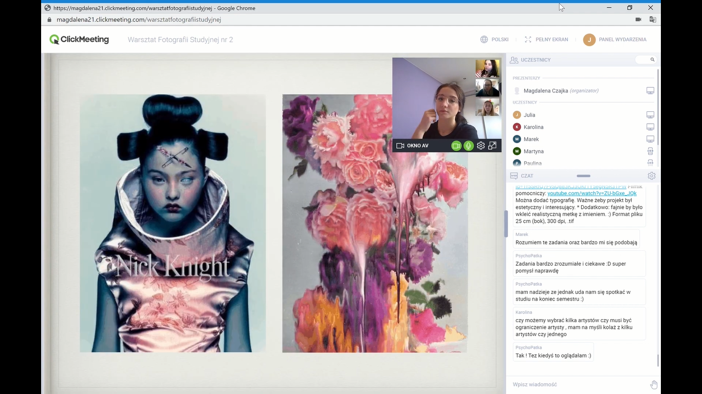
Task: Pop out the AV window
Action: coord(492,146)
